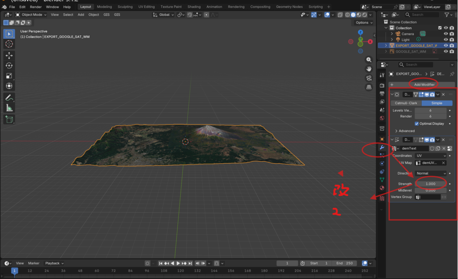Toggle EXPORT_GOOGLE_SAT_WM eye visibility
This screenshot has width=458, height=279.
[446, 46]
